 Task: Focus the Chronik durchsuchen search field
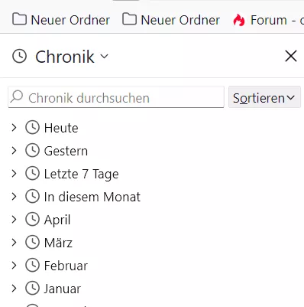coord(116,97)
